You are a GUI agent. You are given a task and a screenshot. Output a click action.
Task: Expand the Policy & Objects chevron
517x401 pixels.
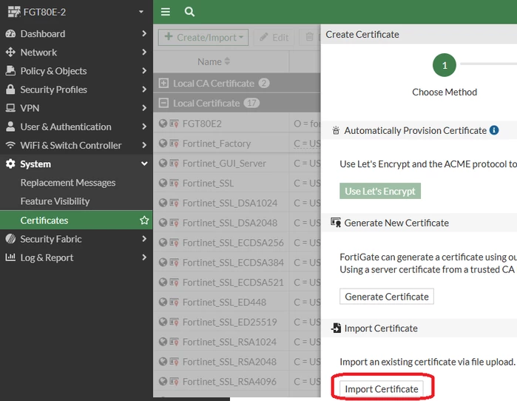coord(144,70)
